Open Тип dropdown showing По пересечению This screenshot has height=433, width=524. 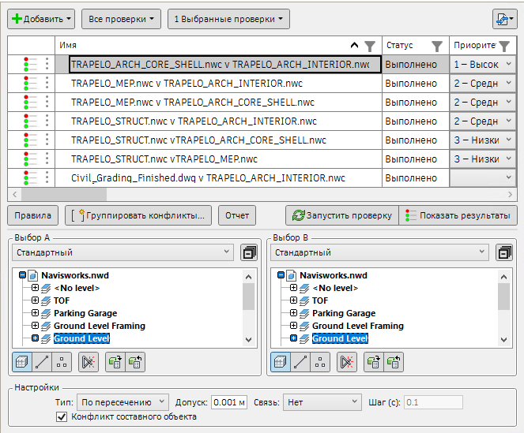coord(123,402)
